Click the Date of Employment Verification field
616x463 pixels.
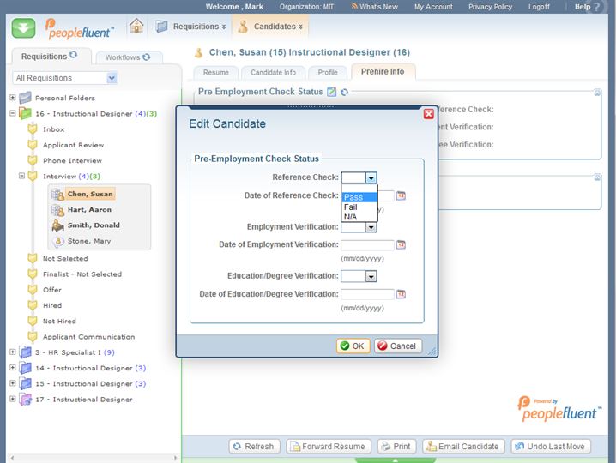pyautogui.click(x=367, y=244)
